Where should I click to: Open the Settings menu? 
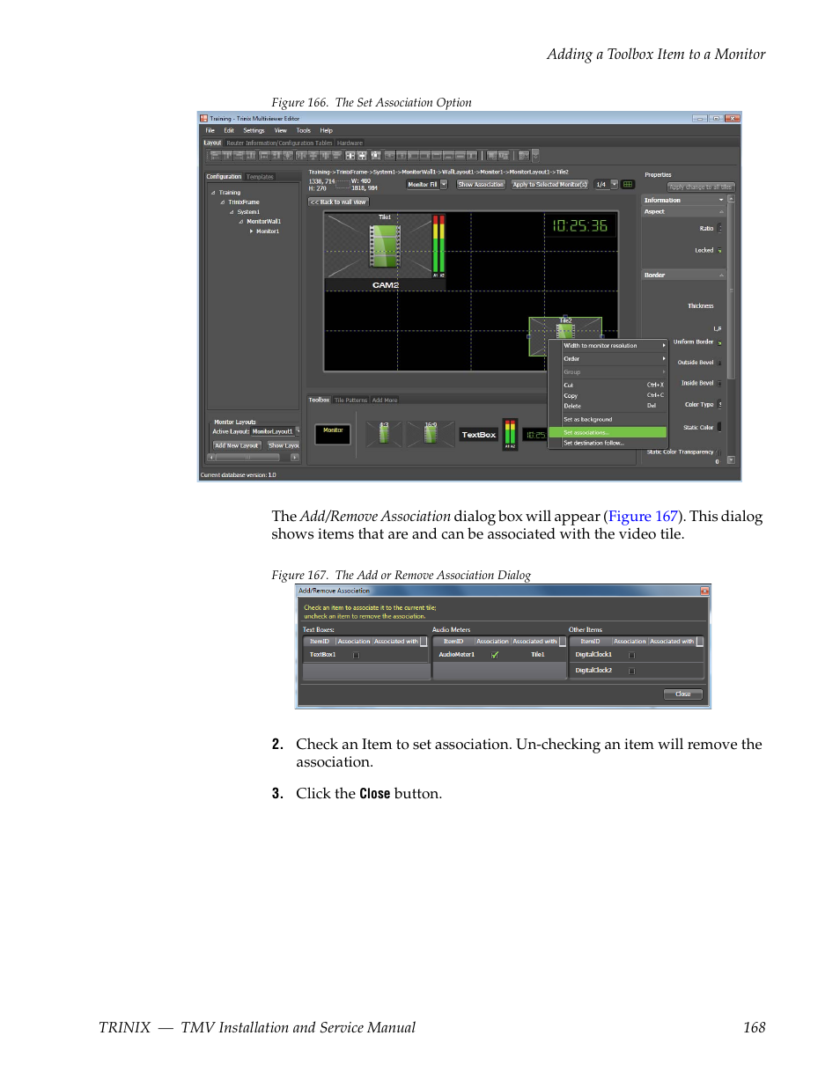(254, 130)
